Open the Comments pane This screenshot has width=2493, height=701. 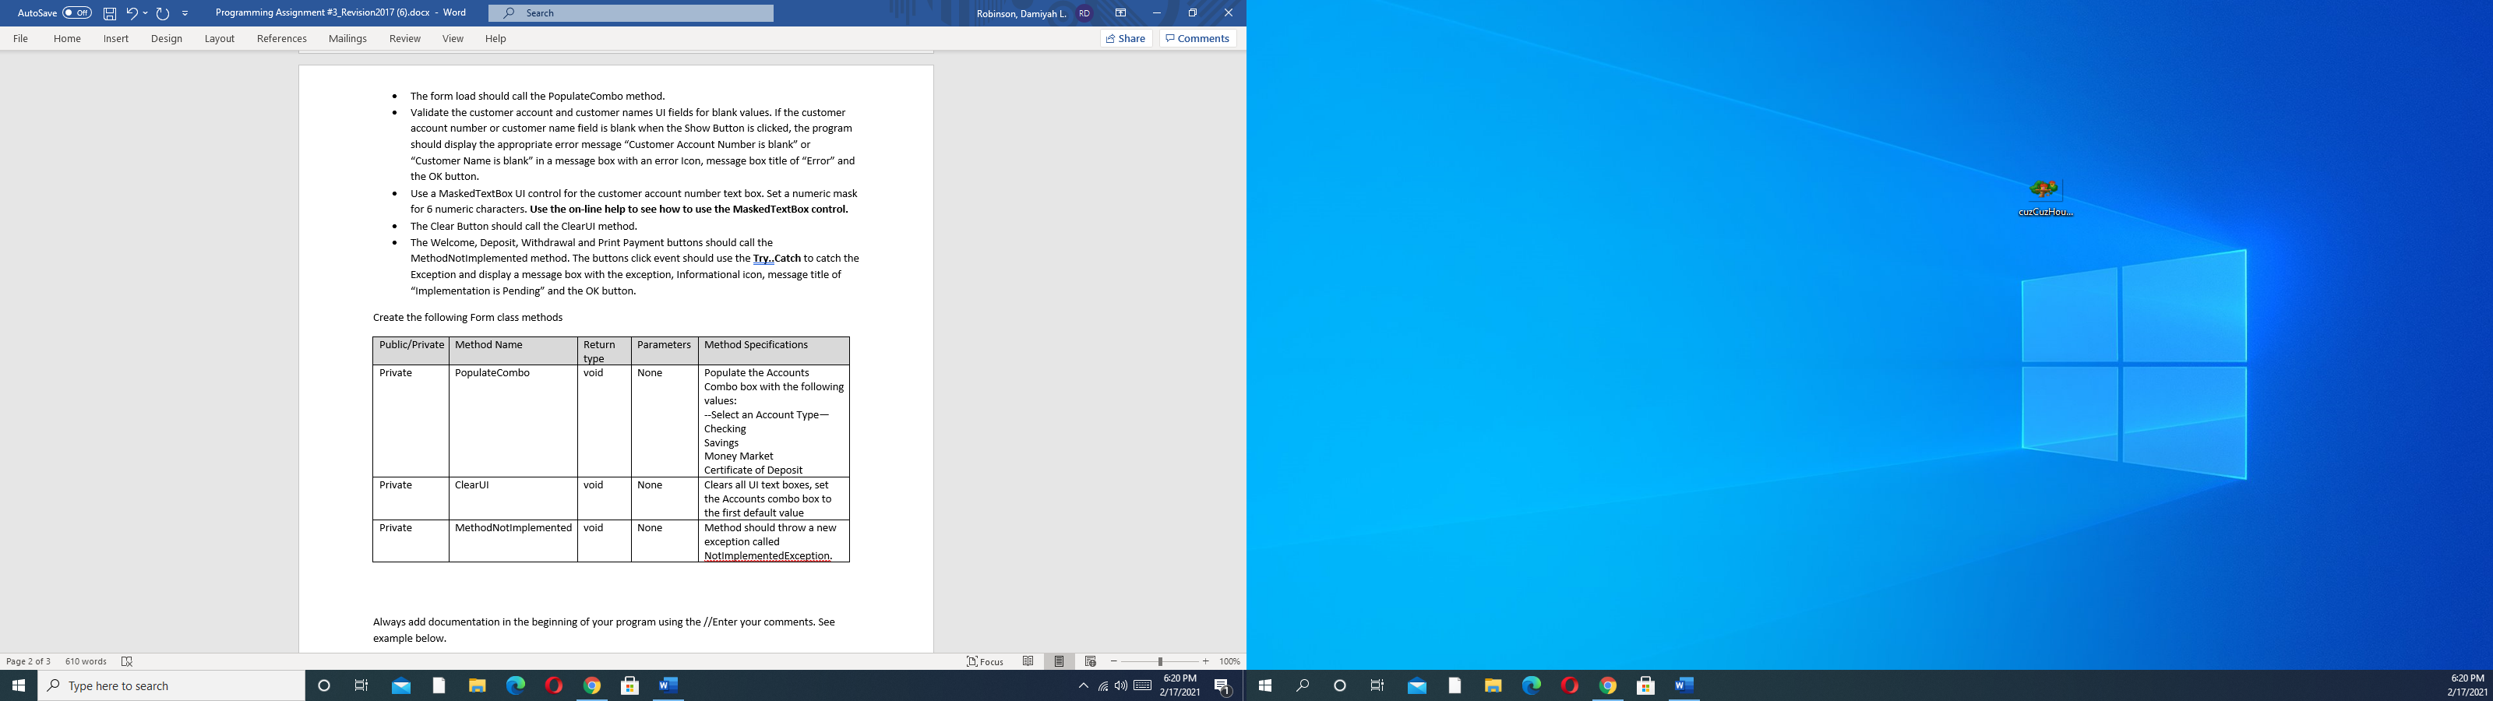(1197, 37)
